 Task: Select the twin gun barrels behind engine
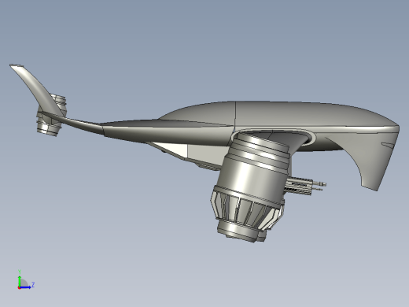coord(304,186)
